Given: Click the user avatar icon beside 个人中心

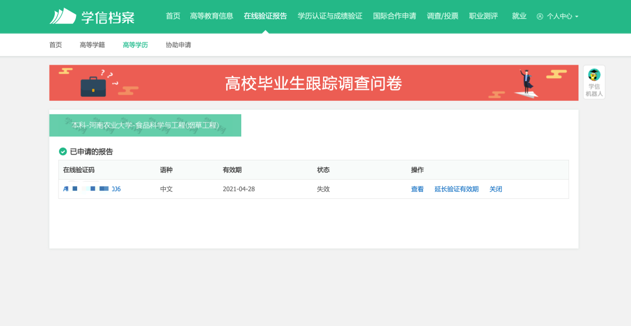Looking at the screenshot, I should (540, 16).
